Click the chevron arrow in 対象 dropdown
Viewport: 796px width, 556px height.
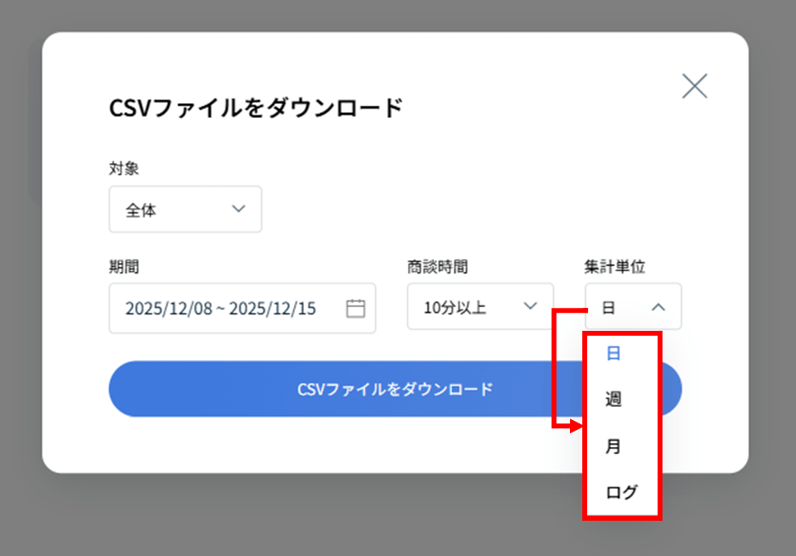[238, 209]
